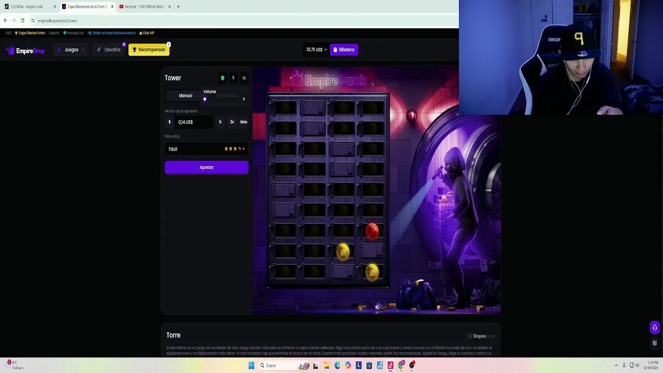Image resolution: width=663 pixels, height=373 pixels.
Task: Click the FAQ link
Action: coord(8,33)
